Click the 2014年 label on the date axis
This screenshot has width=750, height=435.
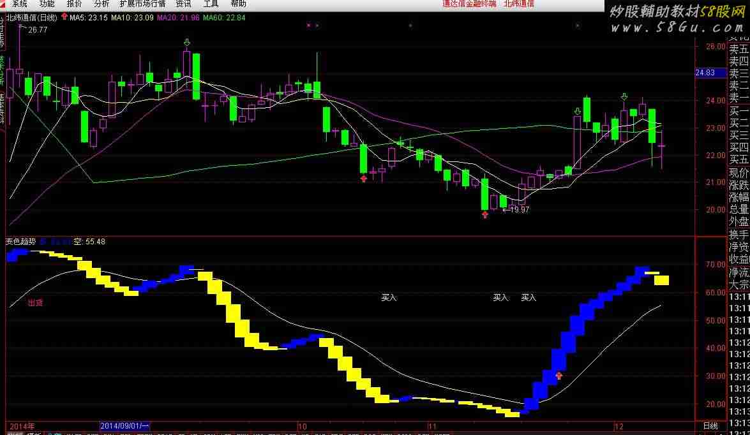click(22, 426)
